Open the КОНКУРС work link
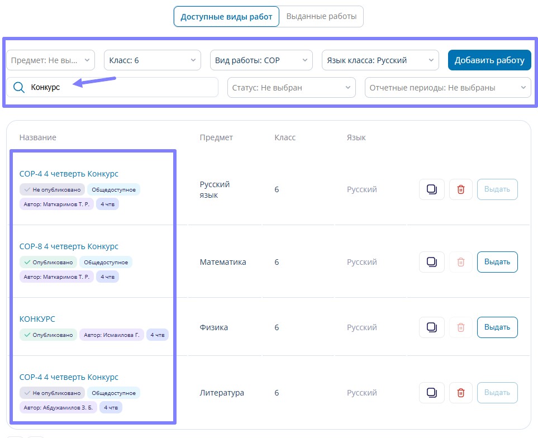 point(37,319)
